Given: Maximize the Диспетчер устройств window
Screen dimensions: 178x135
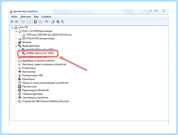Looking at the screenshot, I should (x=156, y=10).
